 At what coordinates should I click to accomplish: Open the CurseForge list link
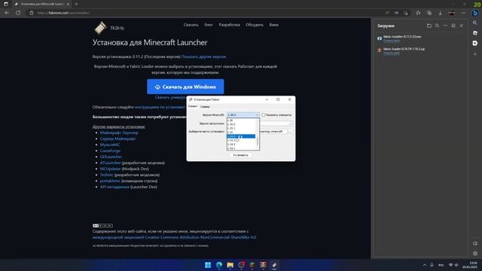click(x=110, y=151)
